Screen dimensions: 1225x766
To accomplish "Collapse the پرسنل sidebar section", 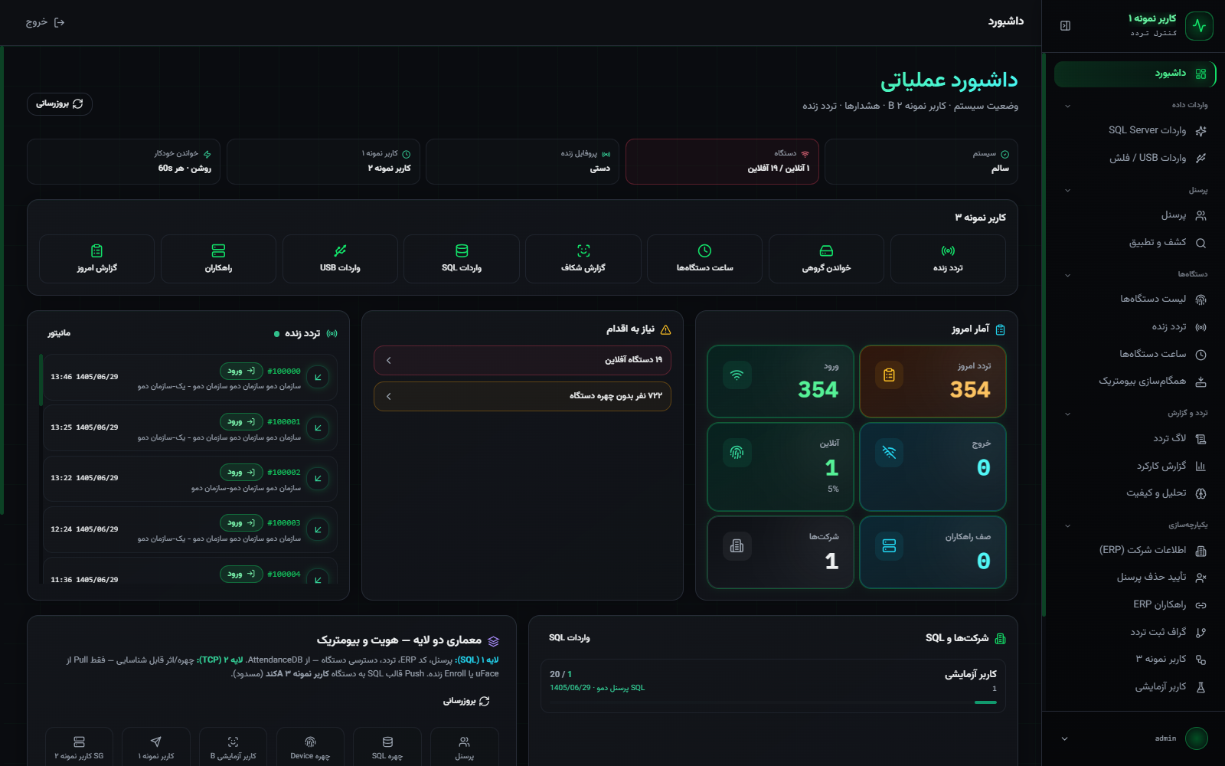I will point(1067,190).
